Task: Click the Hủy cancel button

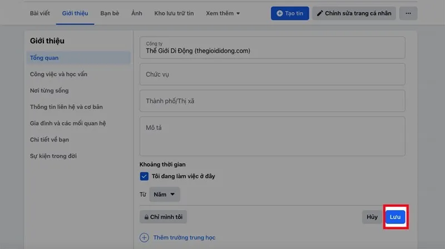Action: click(x=372, y=217)
